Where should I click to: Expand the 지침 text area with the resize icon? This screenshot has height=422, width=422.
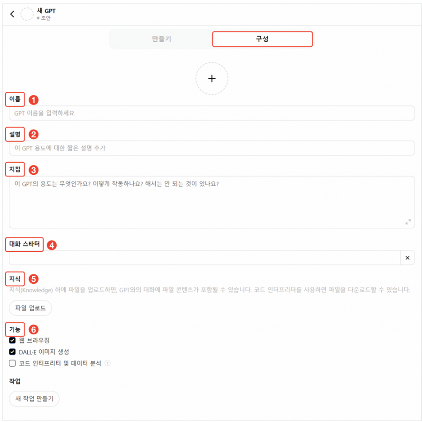click(408, 222)
